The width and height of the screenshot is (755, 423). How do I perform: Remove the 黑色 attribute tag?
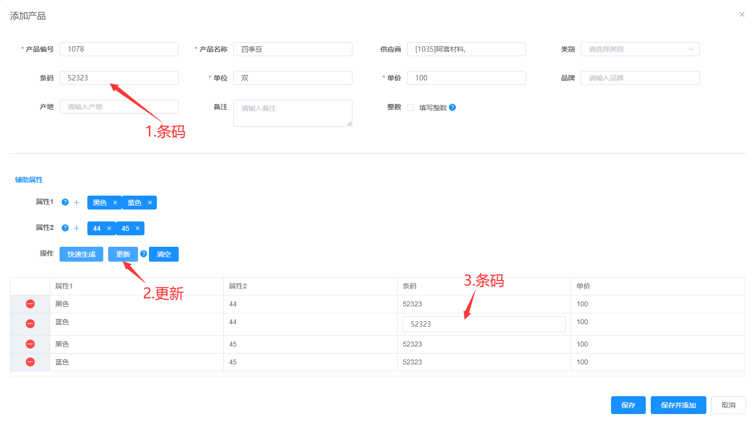(115, 203)
